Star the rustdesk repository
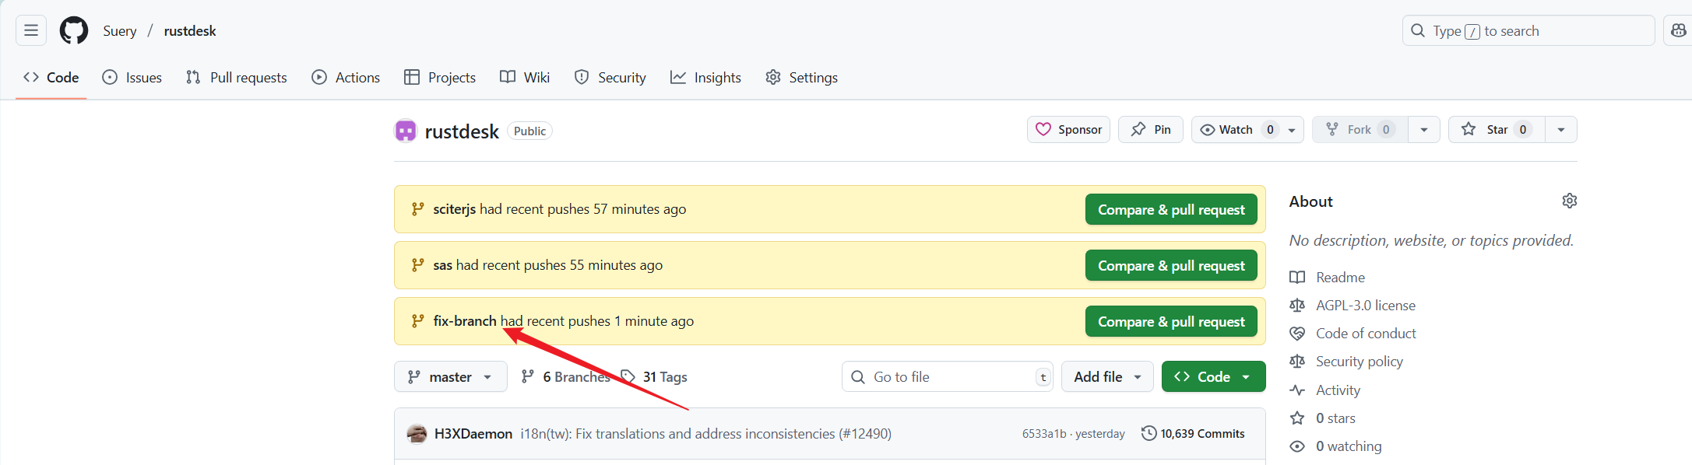1692x465 pixels. (1497, 129)
